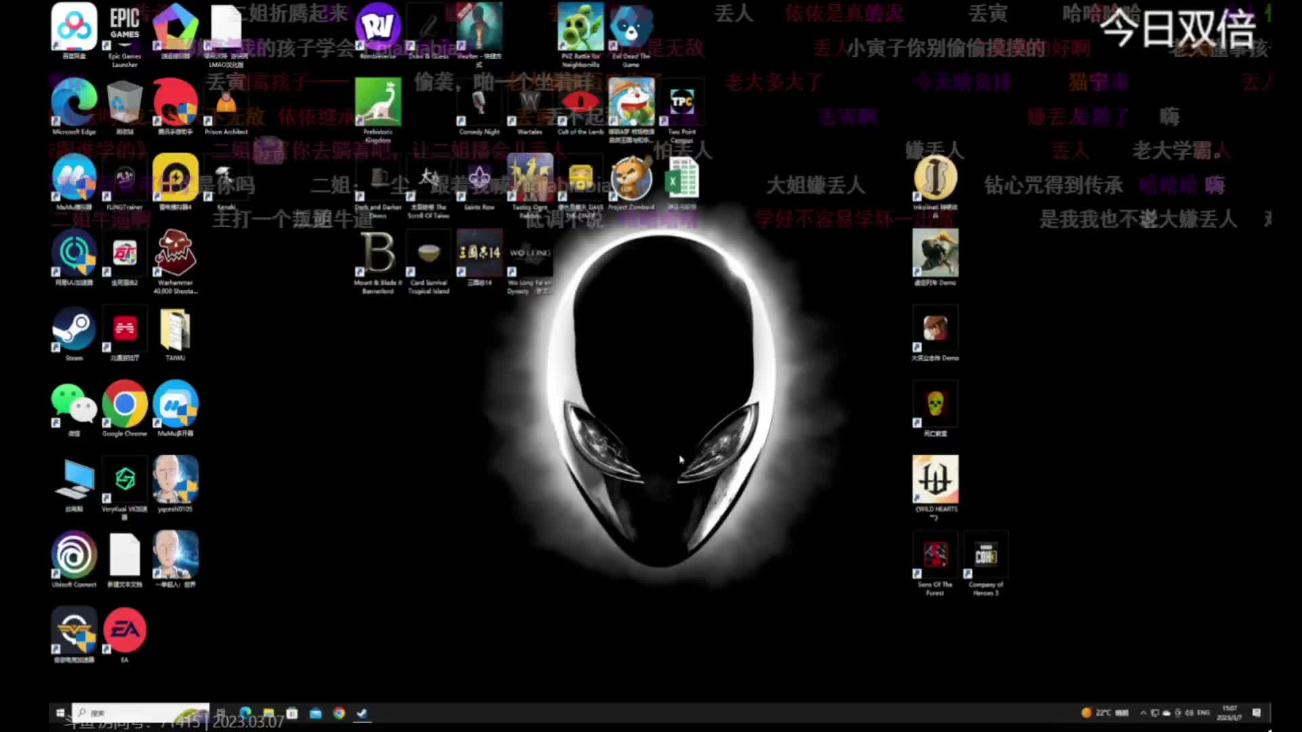
Task: Open WeChat green chat bubble icon
Action: pyautogui.click(x=74, y=409)
